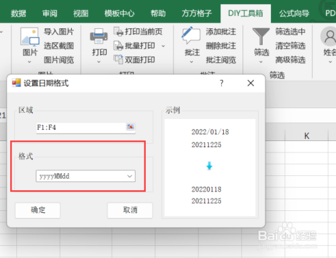Expand the 筛选 dropdown arrow

coord(261,62)
